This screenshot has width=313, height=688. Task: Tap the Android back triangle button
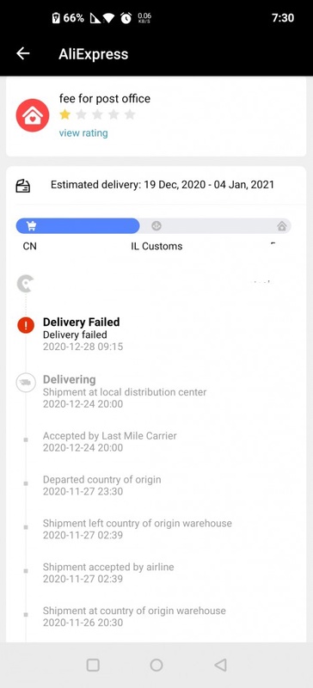click(220, 665)
